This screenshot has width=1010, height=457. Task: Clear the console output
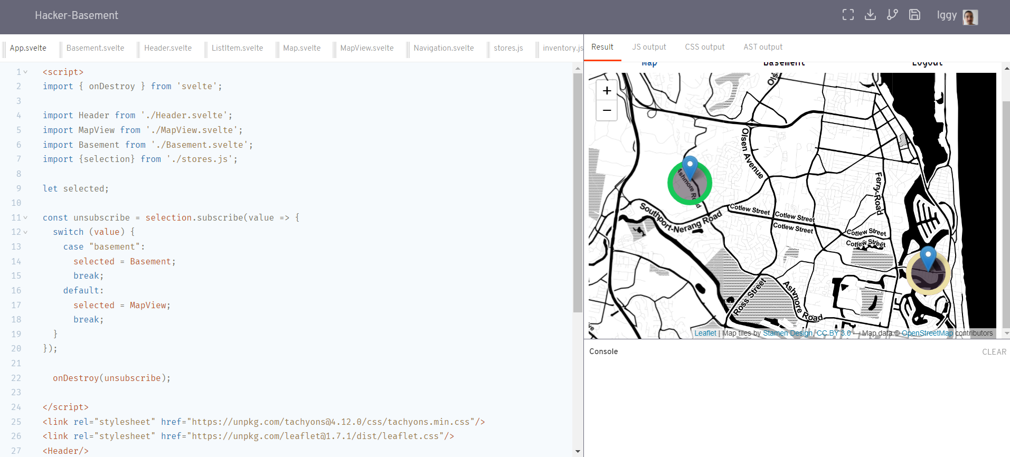coord(994,352)
